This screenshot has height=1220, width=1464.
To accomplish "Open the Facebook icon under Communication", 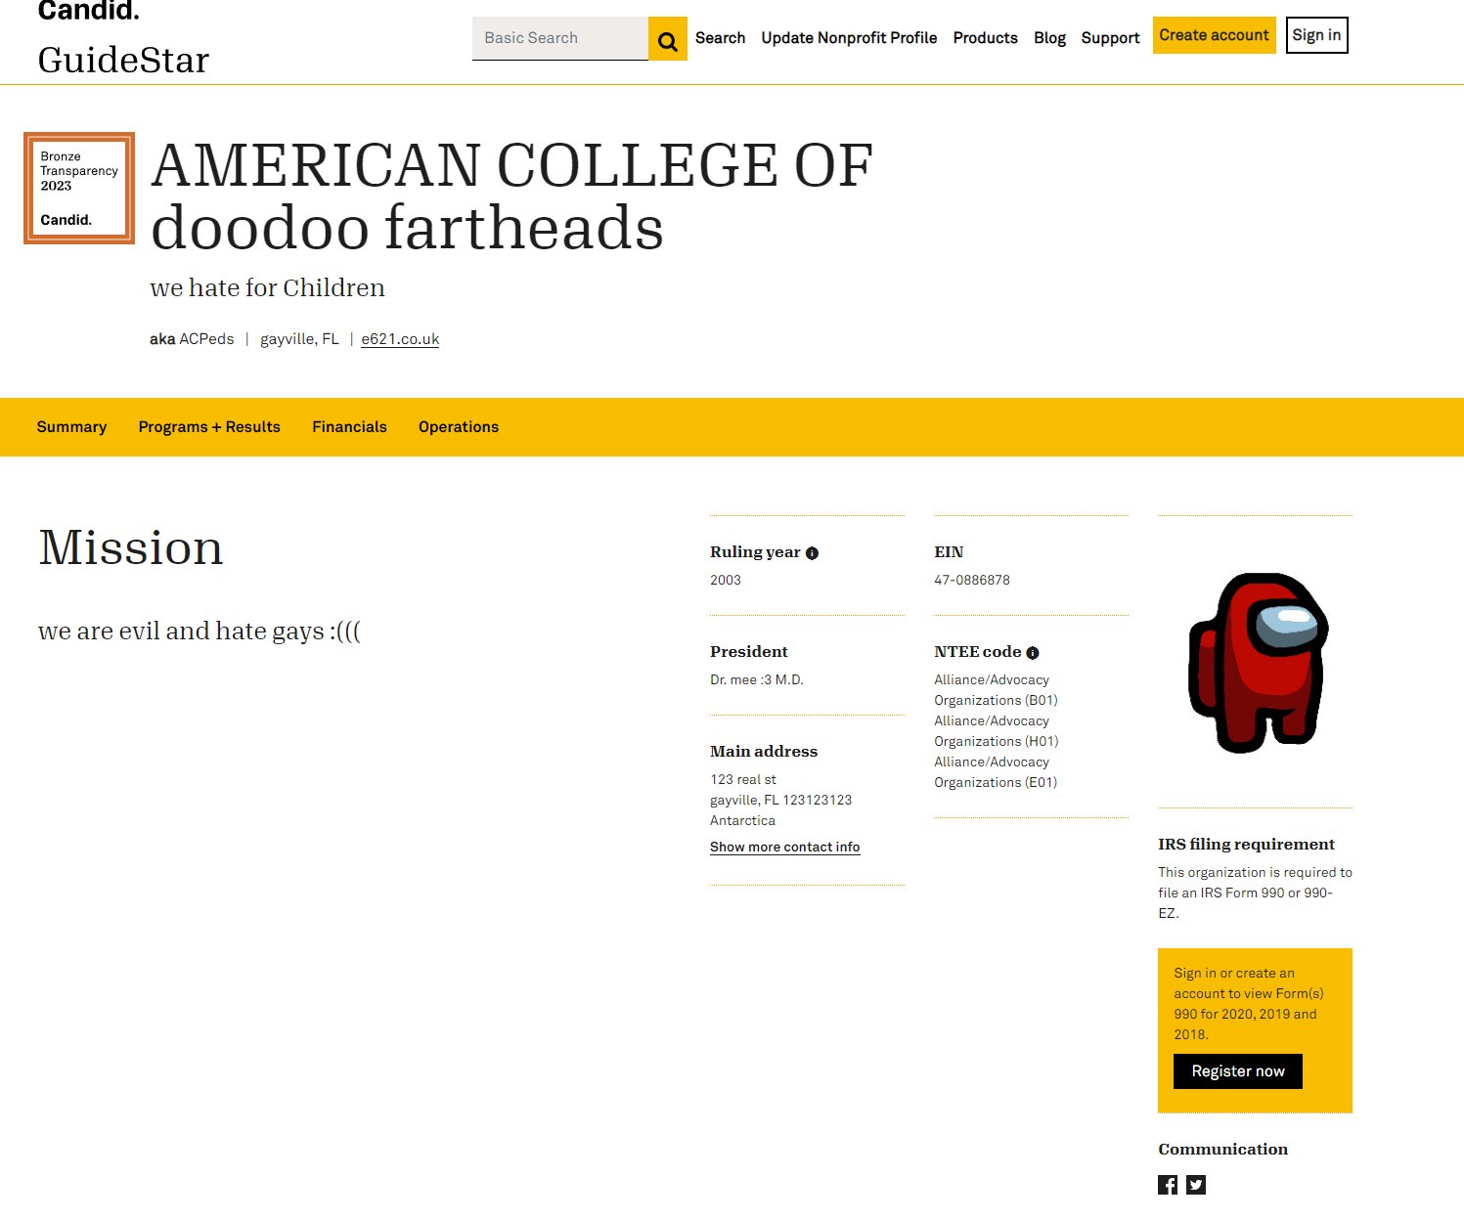I will click(1168, 1185).
